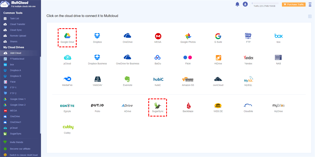This screenshot has width=315, height=157.
Task: Select Dropbox Business cloud
Action: pos(97,60)
